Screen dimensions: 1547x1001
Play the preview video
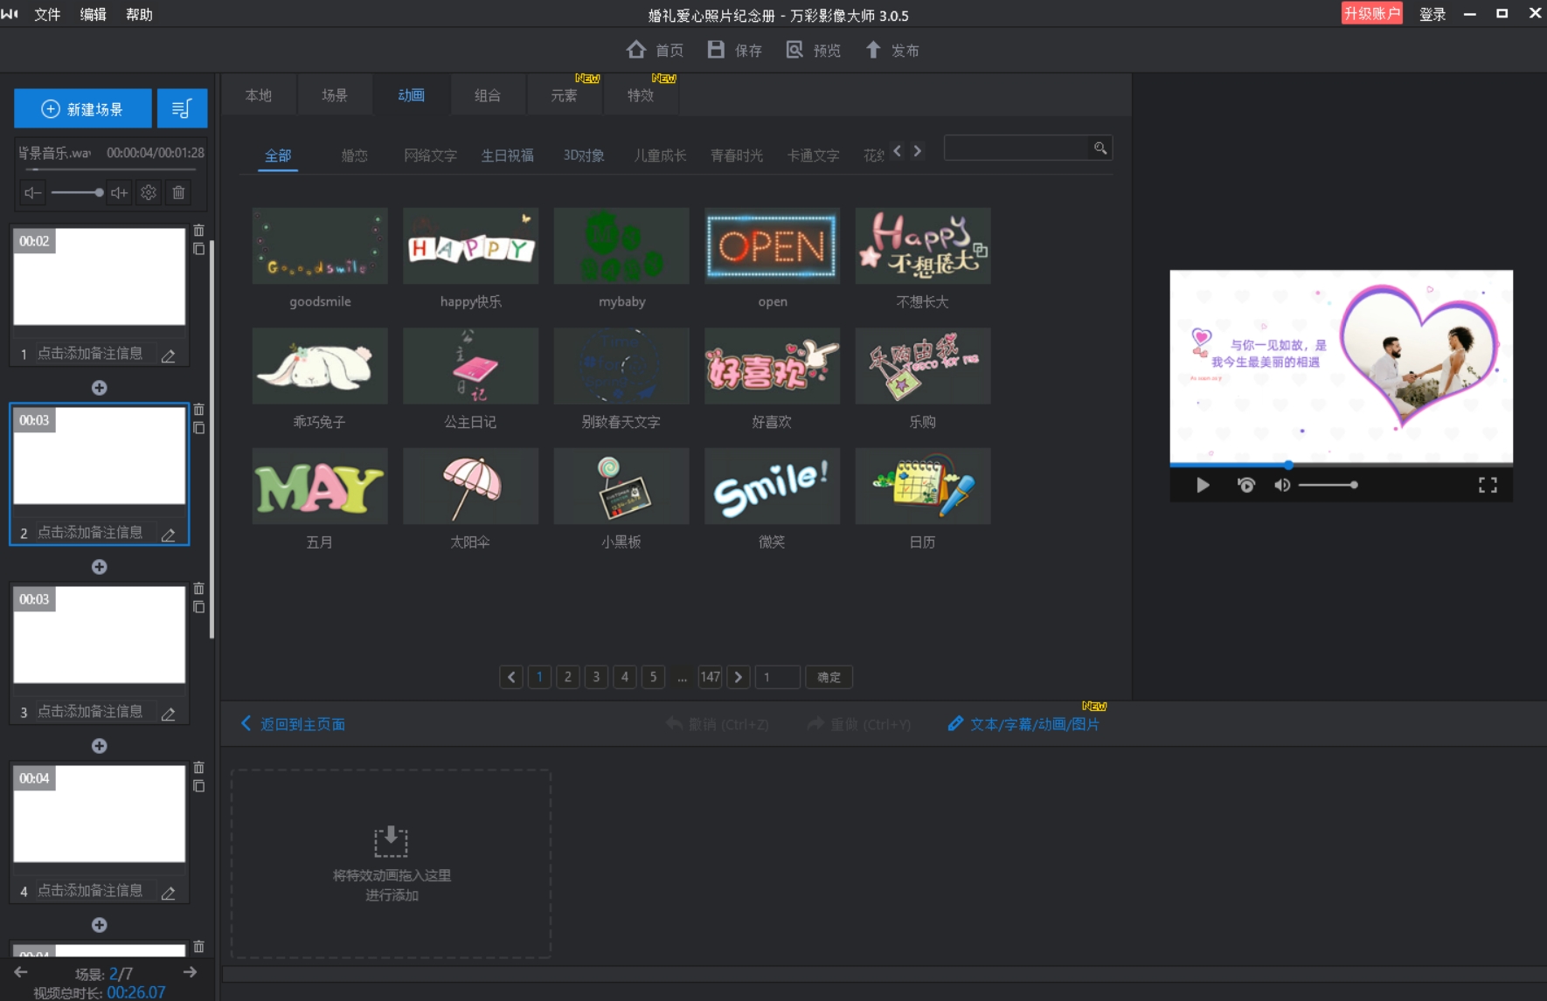click(x=1203, y=485)
